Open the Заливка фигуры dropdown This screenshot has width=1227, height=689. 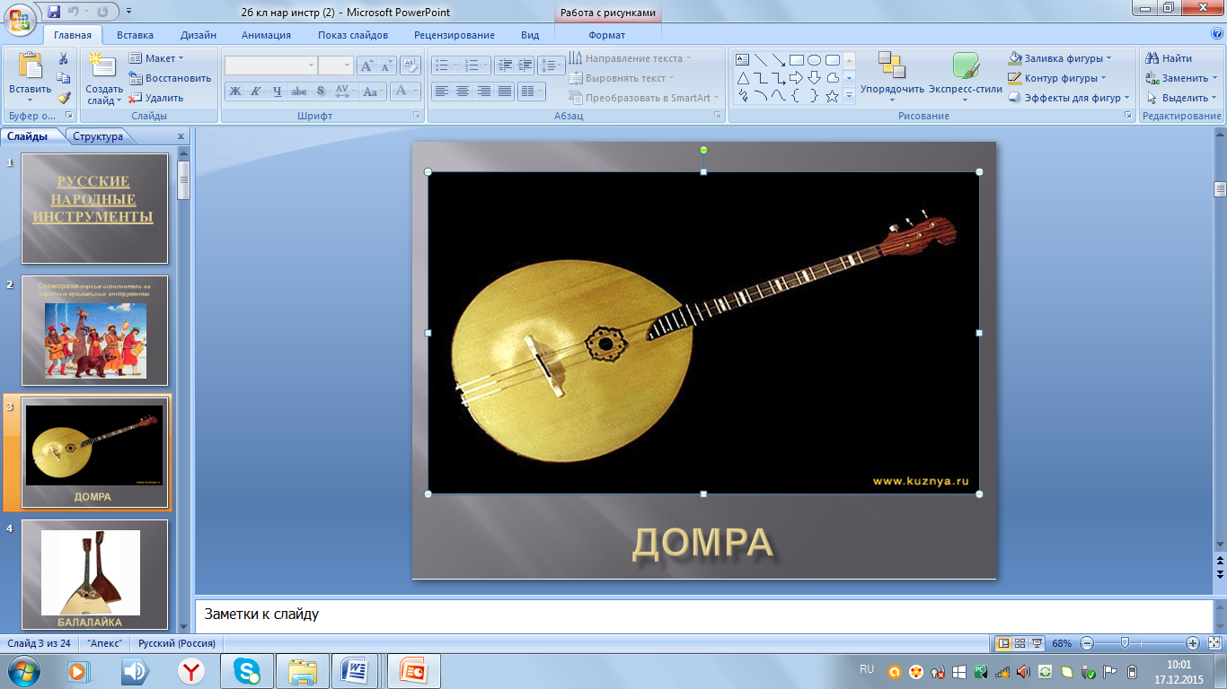click(x=1060, y=58)
